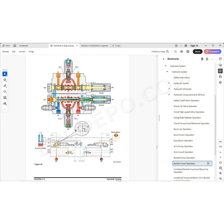Expand the Hydraulic Schematic bookmark
224x224 pixels.
[169, 89]
